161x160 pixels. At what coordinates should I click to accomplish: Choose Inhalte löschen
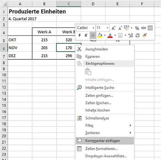click(105, 110)
